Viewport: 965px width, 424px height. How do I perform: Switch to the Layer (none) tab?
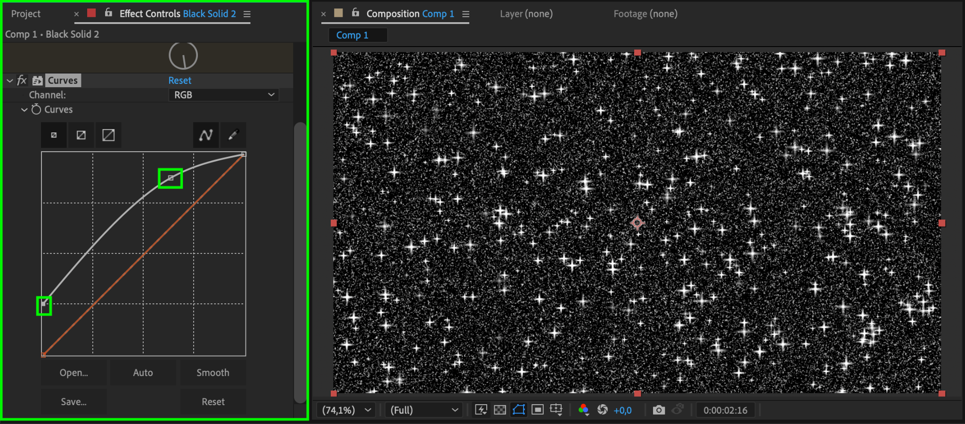526,14
